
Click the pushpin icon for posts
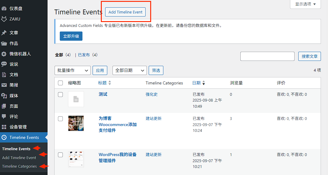tap(4, 33)
